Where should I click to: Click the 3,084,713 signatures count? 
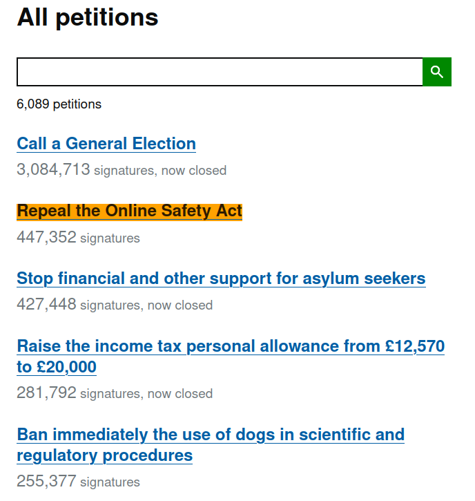pyautogui.click(x=53, y=169)
